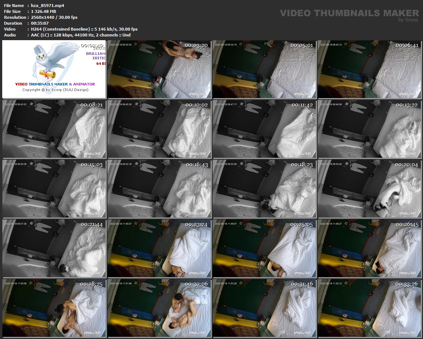This screenshot has width=423, height=339.
Task: Open the frame labeled 00:18:23
Action: [264, 189]
